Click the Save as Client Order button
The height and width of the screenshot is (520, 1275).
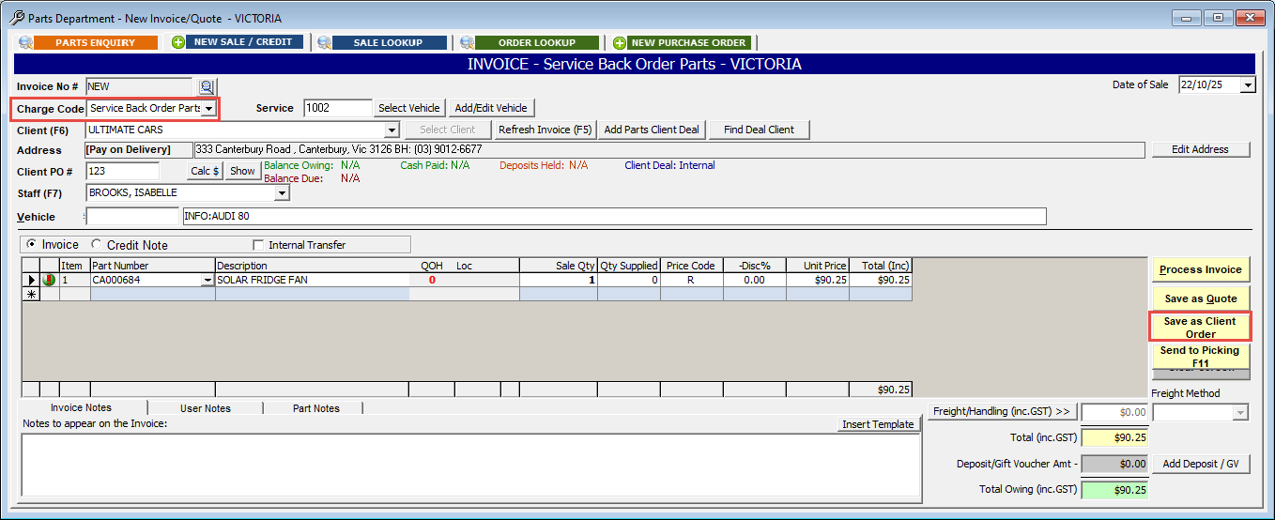(x=1200, y=327)
